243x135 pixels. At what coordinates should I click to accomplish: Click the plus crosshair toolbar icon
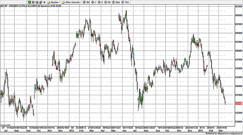[x=44, y=2]
